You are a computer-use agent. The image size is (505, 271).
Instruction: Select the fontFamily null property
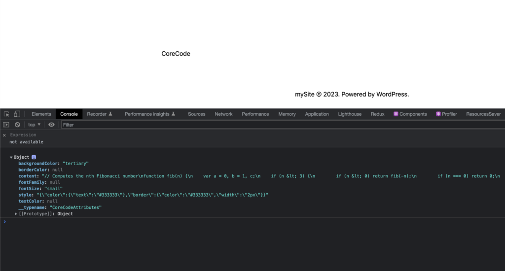(39, 182)
